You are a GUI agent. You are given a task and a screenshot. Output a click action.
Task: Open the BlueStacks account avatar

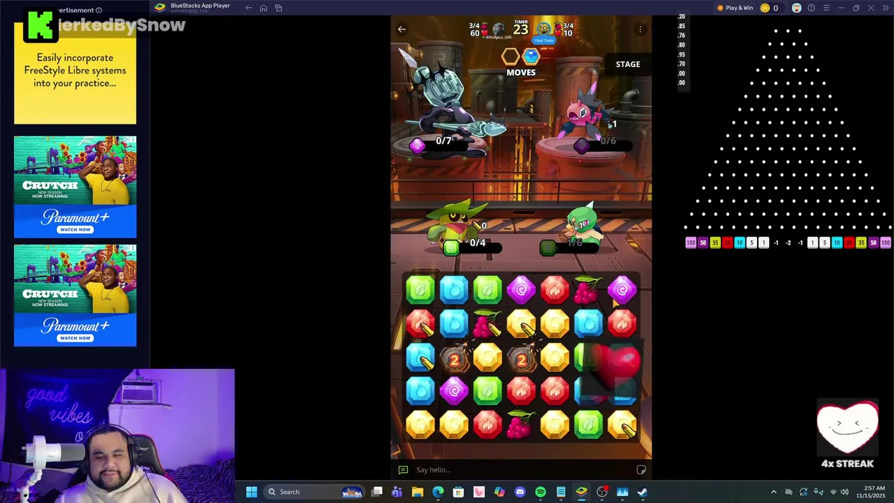796,8
